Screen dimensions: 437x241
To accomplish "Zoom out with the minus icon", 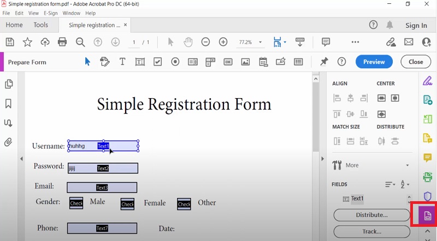I will (205, 42).
